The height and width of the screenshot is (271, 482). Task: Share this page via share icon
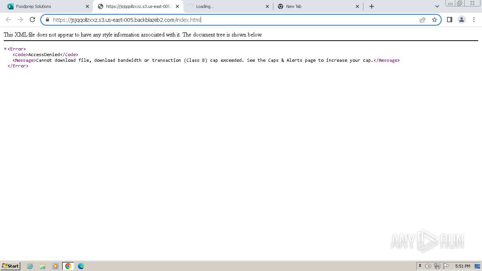click(x=423, y=20)
